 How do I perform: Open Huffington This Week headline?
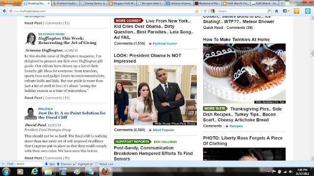[67, 41]
